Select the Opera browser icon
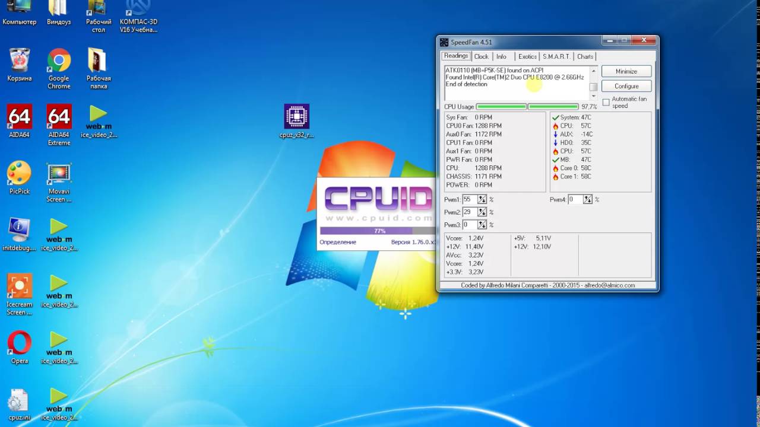The image size is (760, 427). [x=20, y=348]
